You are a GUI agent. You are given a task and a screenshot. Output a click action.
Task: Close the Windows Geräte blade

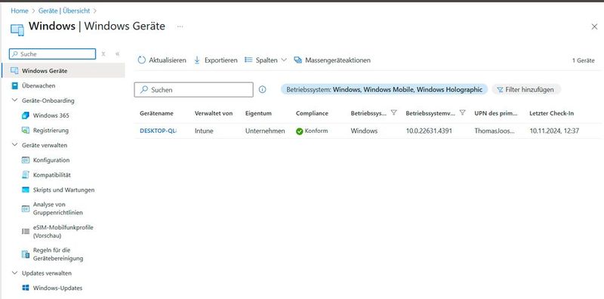coord(594,26)
